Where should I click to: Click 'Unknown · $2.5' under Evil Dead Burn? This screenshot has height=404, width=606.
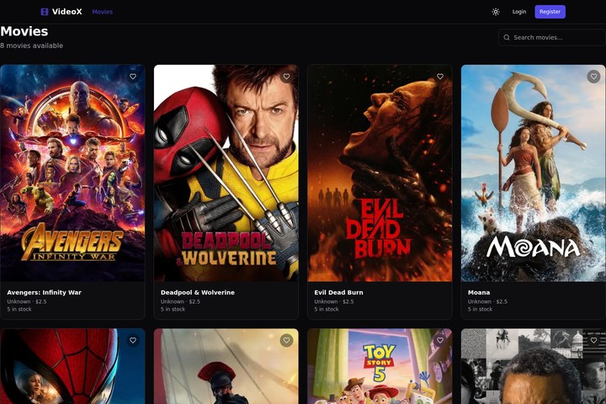[334, 301]
